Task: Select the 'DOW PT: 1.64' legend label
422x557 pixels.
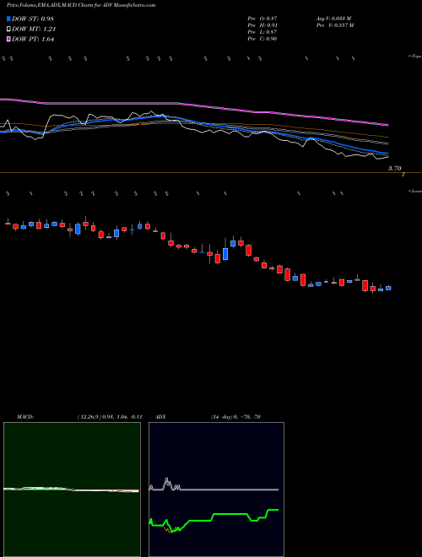Action: [x=33, y=40]
